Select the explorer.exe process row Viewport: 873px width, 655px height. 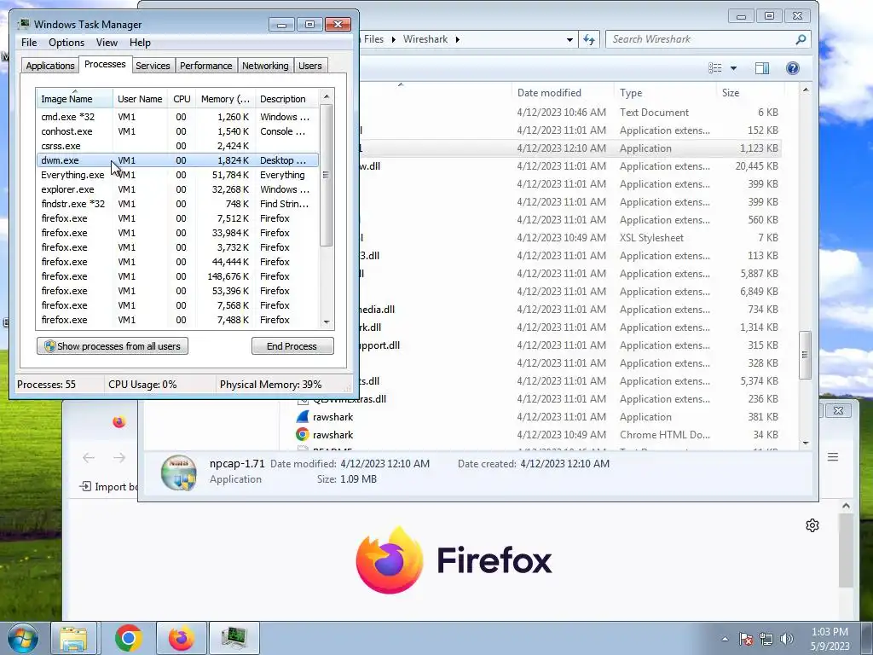pos(177,189)
